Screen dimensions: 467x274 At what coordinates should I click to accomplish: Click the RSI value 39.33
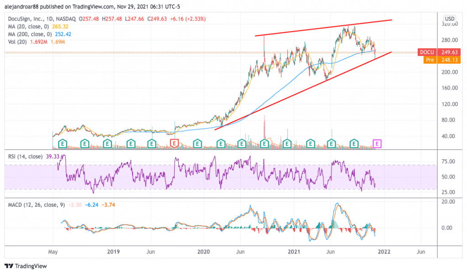[53, 156]
